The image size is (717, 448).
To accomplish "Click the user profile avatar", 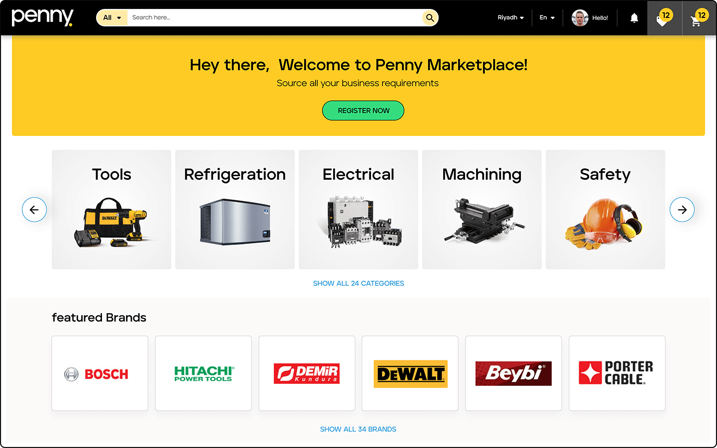I will click(x=580, y=18).
